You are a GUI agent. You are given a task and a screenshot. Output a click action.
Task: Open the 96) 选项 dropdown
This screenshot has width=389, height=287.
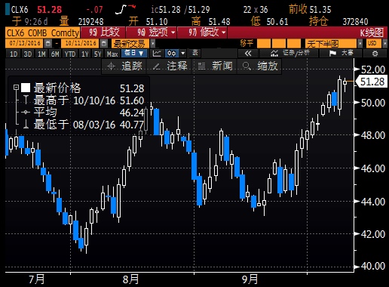(x=152, y=32)
